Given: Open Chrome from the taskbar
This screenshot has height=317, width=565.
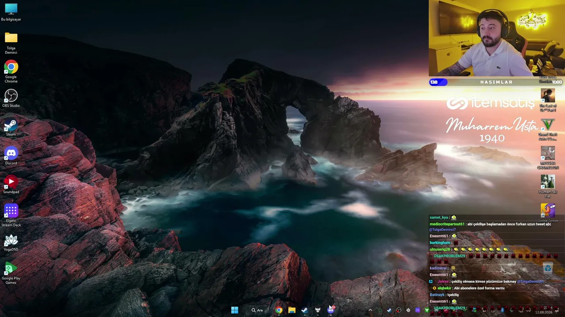Looking at the screenshot, I should [x=279, y=310].
